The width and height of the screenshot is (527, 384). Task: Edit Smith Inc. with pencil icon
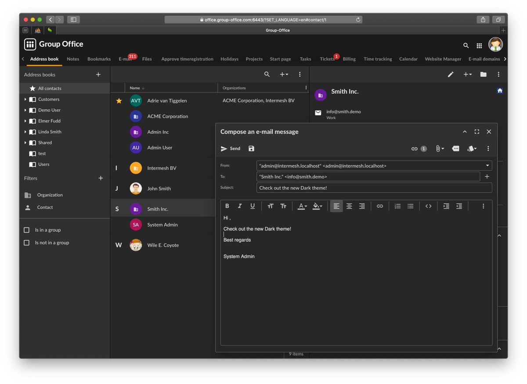(x=451, y=75)
